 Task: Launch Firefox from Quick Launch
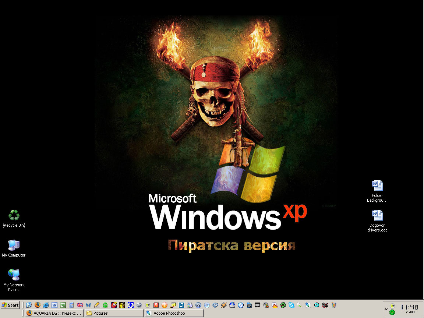(37, 305)
